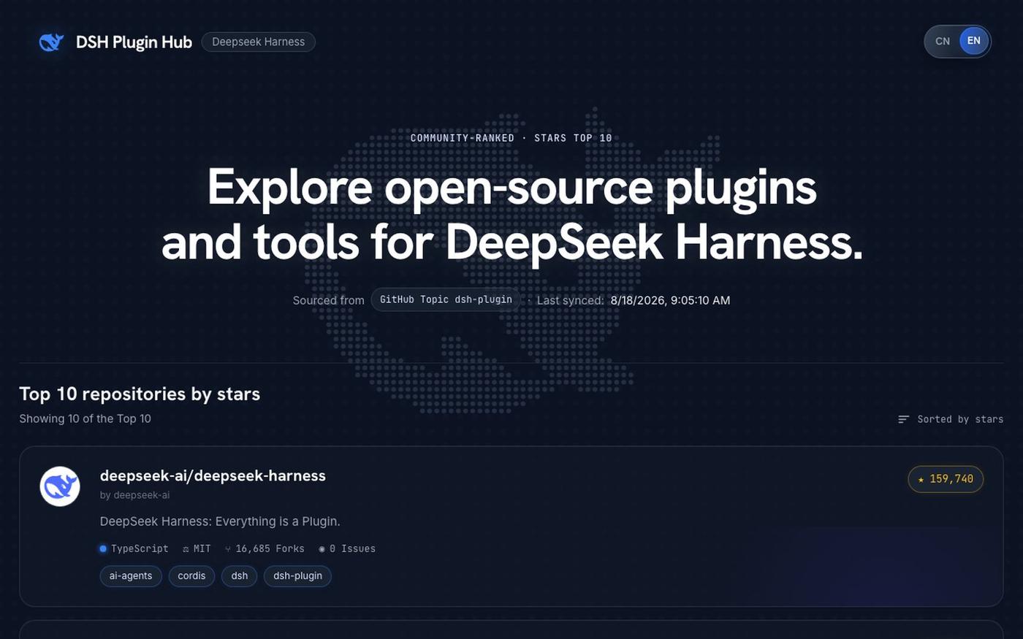Viewport: 1023px width, 639px height.
Task: Click 'COMMUNITY-RANKED · STARS TOP 10' label
Action: [x=511, y=138]
